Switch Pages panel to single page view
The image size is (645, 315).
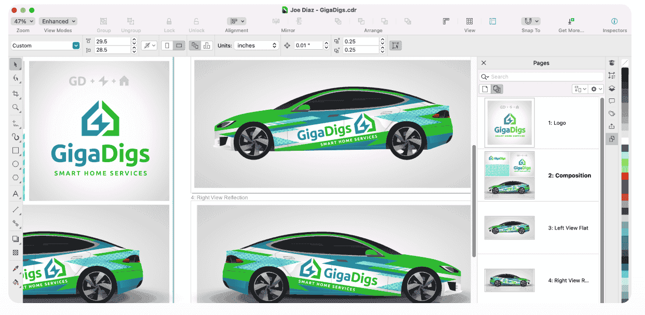tap(485, 89)
